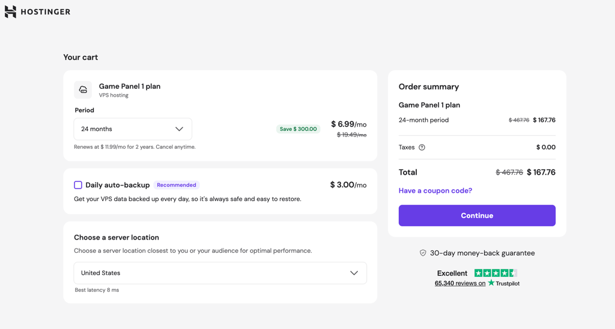Click the Your cart heading
This screenshot has height=329, width=615.
tap(80, 57)
